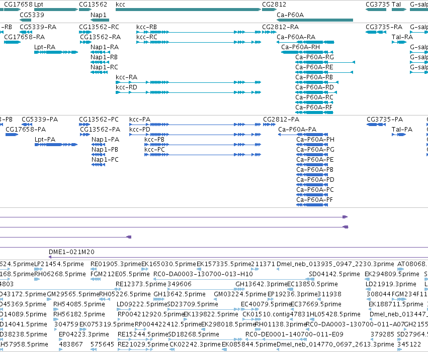428x352 pixels.
Task: Select transcript Tal-RA
Action: pyautogui.click(x=402, y=37)
